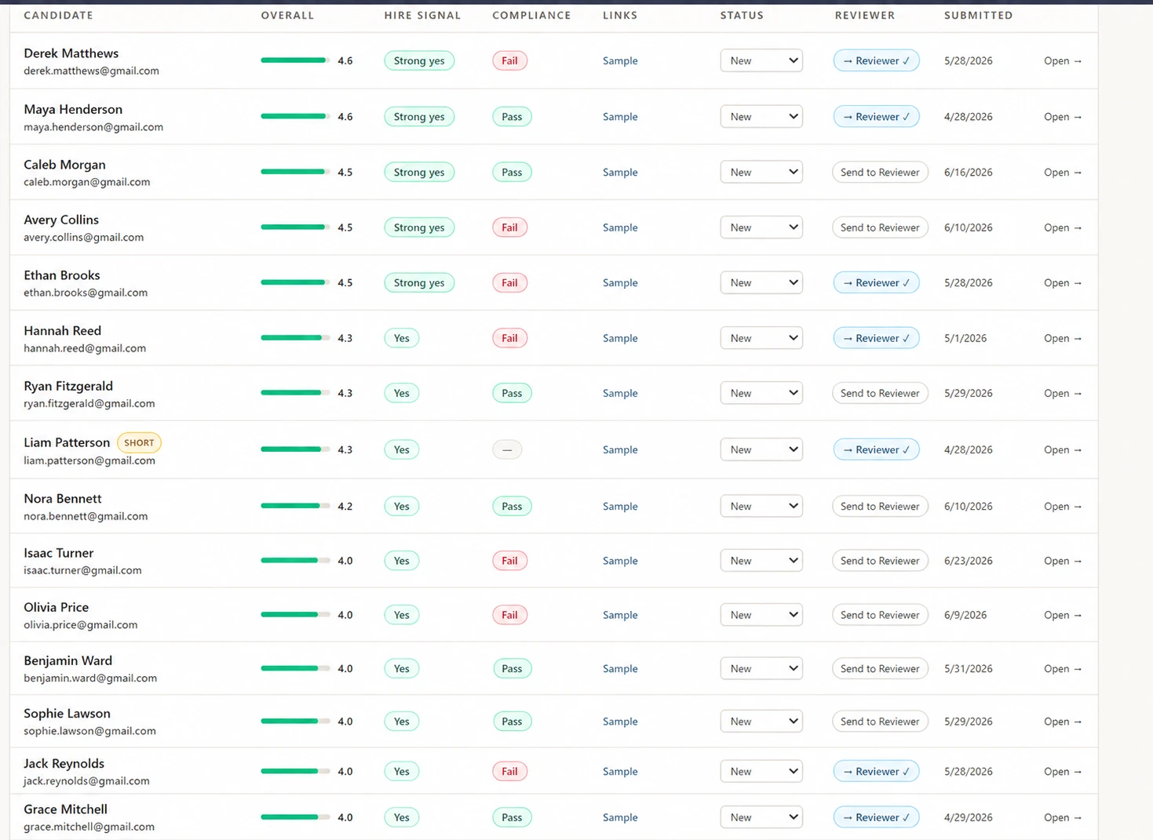Viewport: 1153px width, 840px height.
Task: Select the candidate name Ethan Brooks
Action: point(62,275)
